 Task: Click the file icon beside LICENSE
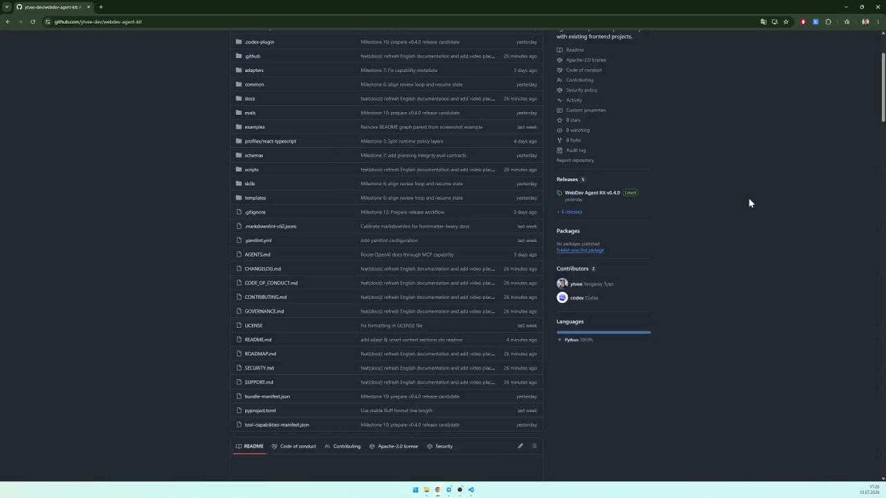click(x=239, y=325)
